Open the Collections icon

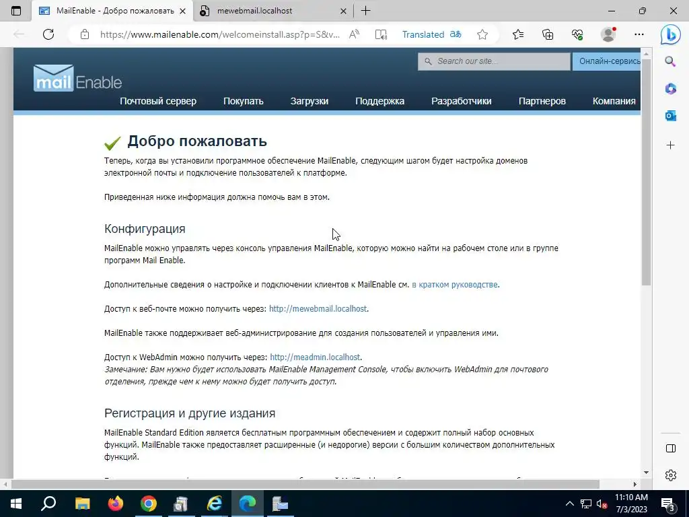(548, 34)
